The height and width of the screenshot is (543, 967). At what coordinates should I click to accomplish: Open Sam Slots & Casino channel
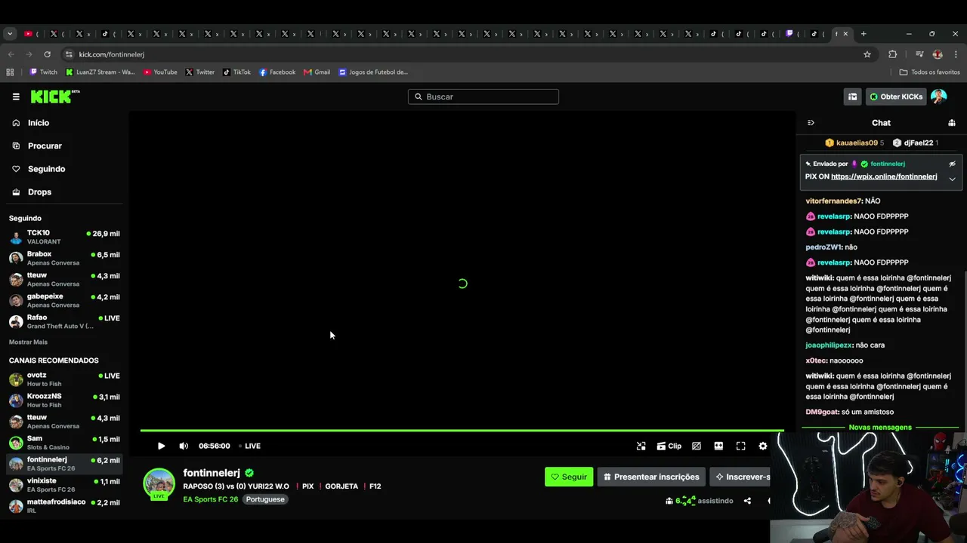point(64,443)
